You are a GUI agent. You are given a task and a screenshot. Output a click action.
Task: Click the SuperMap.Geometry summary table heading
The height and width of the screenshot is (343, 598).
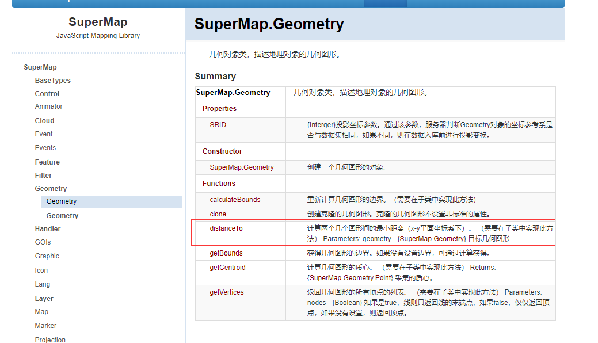(233, 92)
